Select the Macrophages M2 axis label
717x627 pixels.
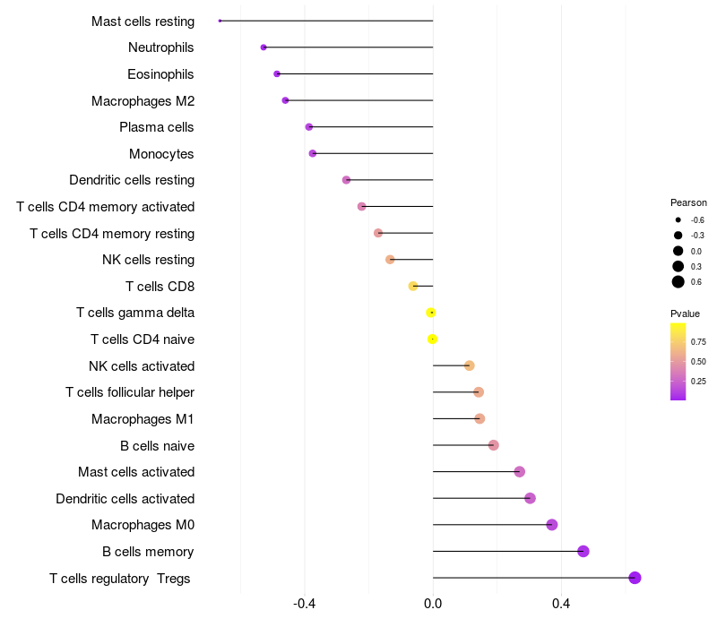click(143, 101)
